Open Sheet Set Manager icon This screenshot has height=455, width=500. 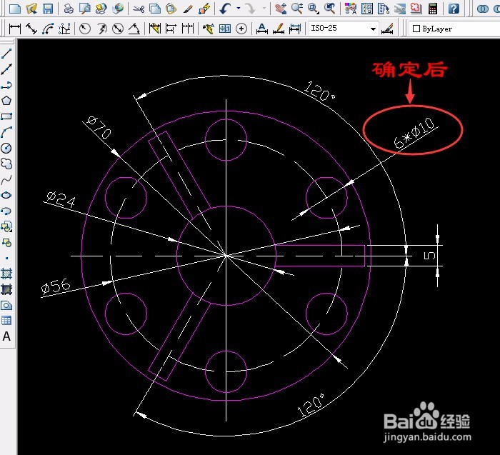point(400,9)
